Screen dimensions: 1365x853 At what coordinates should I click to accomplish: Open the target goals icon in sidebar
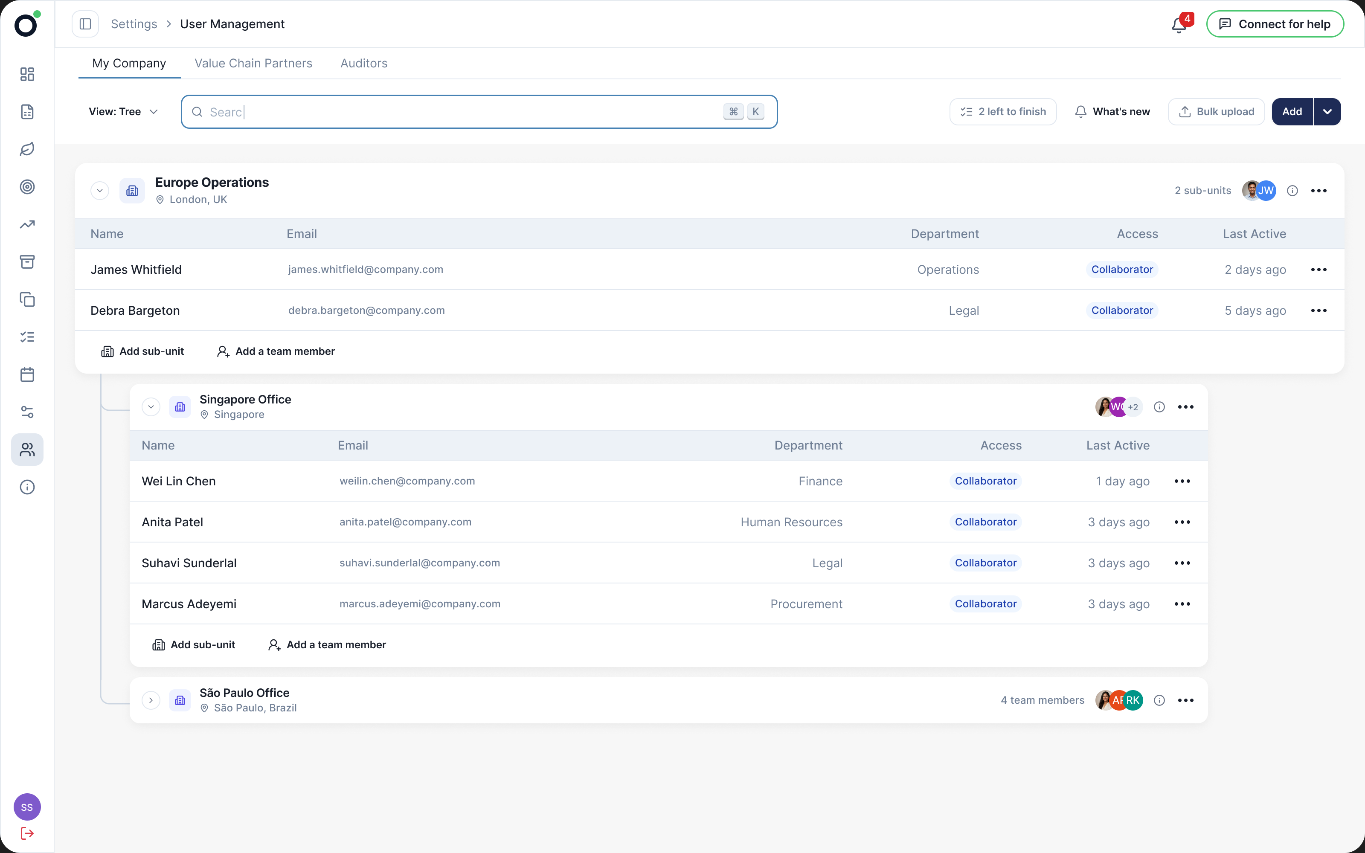[x=27, y=187]
